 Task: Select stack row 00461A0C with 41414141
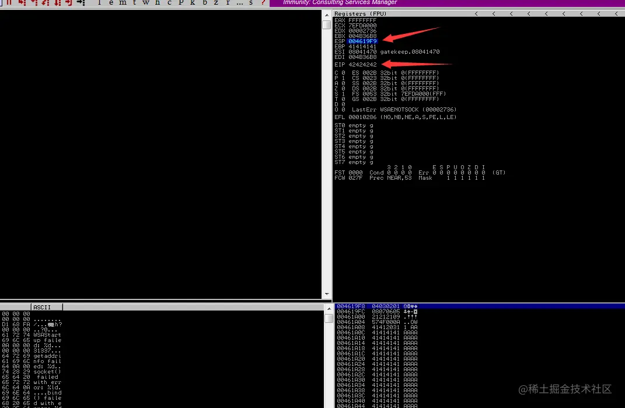pos(480,332)
